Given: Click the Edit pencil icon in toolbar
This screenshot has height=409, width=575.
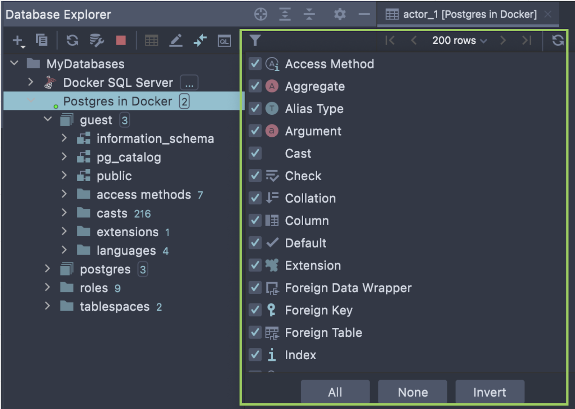Looking at the screenshot, I should (176, 40).
